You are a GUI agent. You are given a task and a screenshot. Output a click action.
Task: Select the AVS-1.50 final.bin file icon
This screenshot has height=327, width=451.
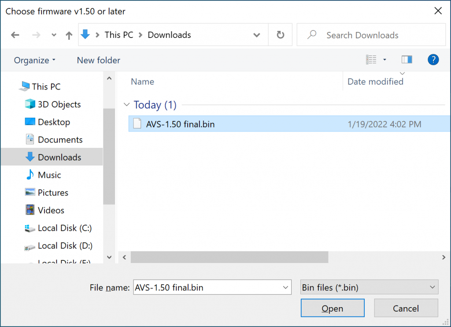137,124
